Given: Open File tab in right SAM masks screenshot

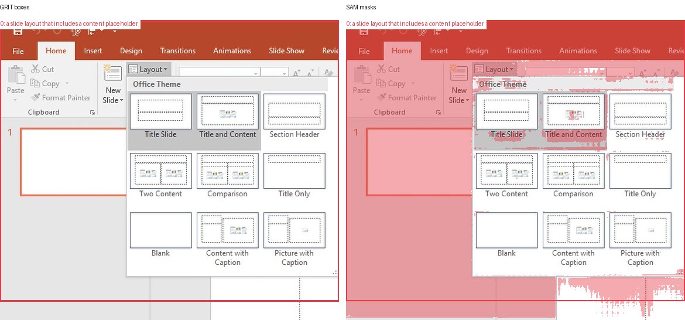Looking at the screenshot, I should point(364,51).
